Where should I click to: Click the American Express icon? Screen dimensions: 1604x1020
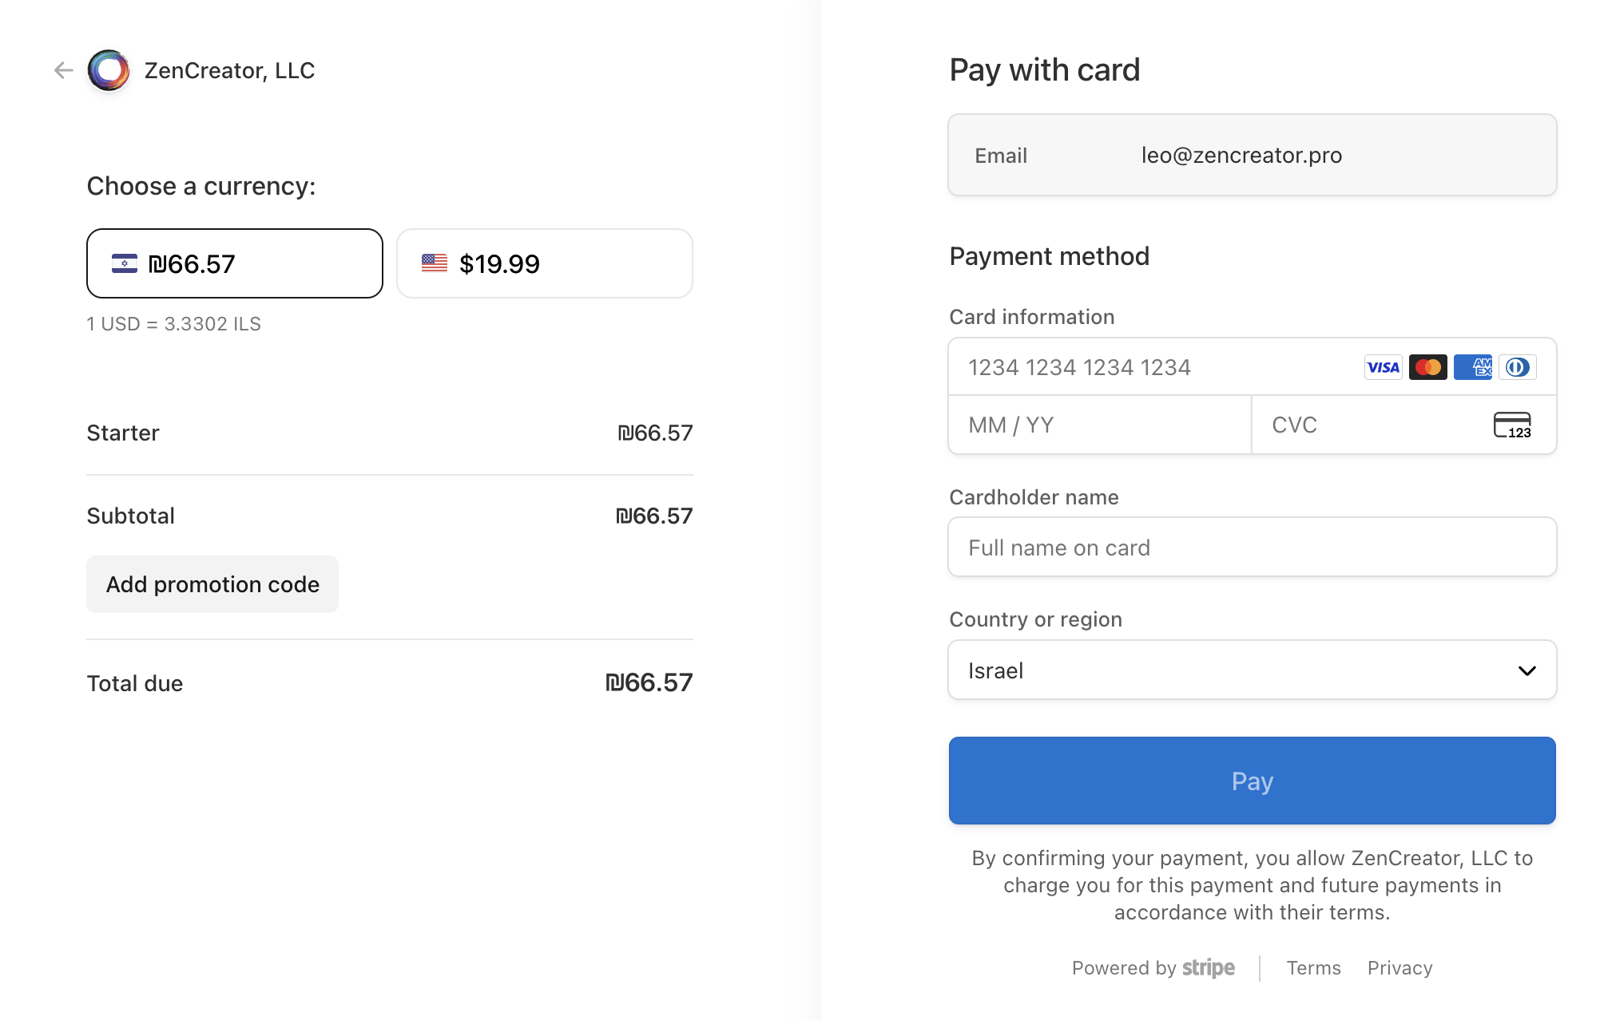(x=1472, y=366)
